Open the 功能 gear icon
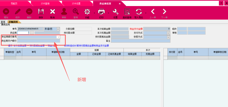This screenshot has height=107, width=228. (x=87, y=12)
